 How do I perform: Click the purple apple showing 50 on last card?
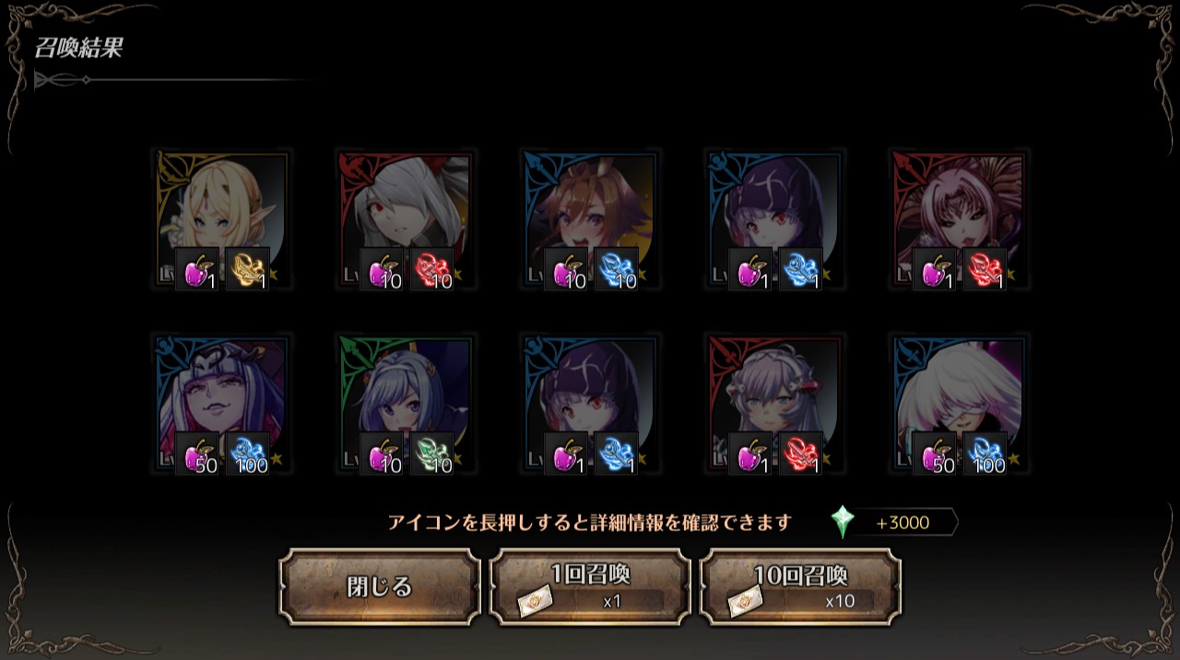pyautogui.click(x=935, y=454)
